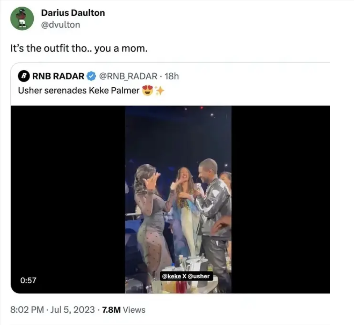Click the "Usher serenades Keke Palmer" text
354x325 pixels.
79,91
